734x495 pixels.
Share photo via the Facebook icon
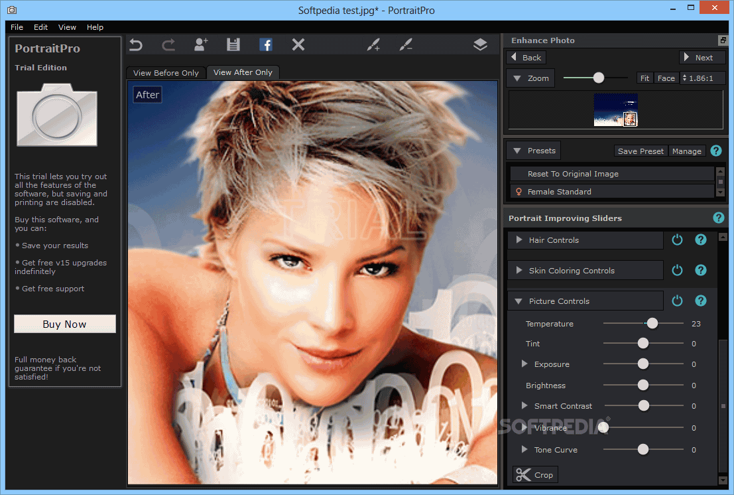click(266, 45)
